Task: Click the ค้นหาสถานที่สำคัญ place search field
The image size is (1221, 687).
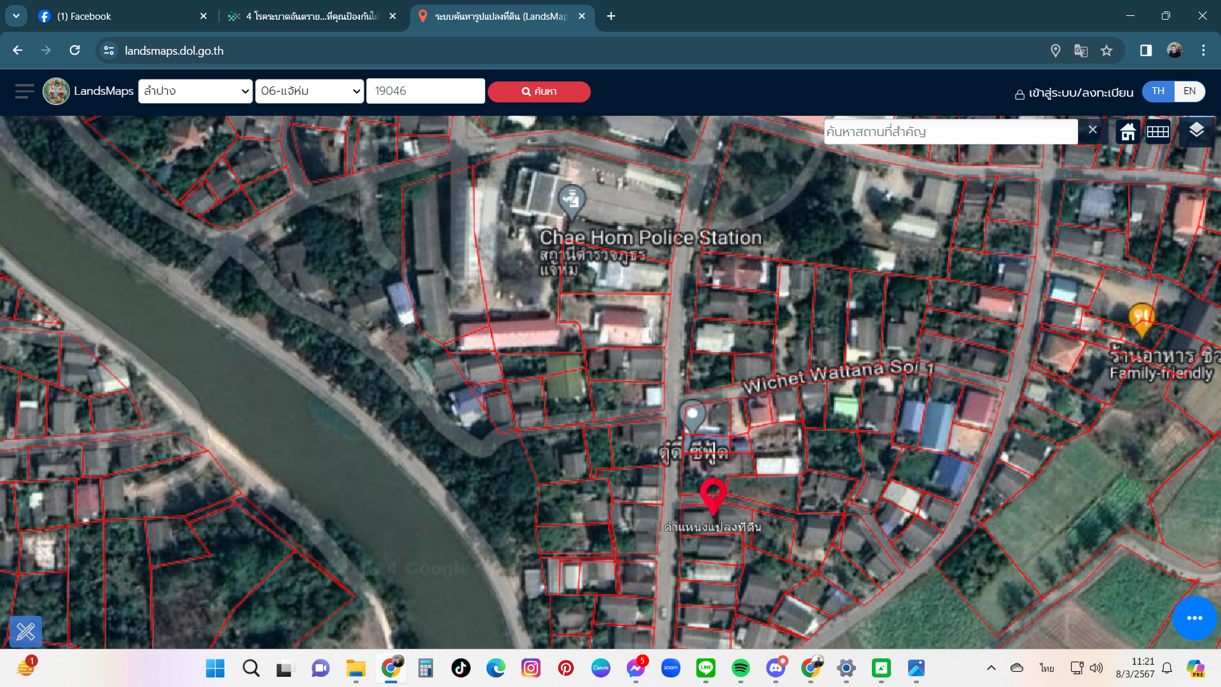Action: 950,132
